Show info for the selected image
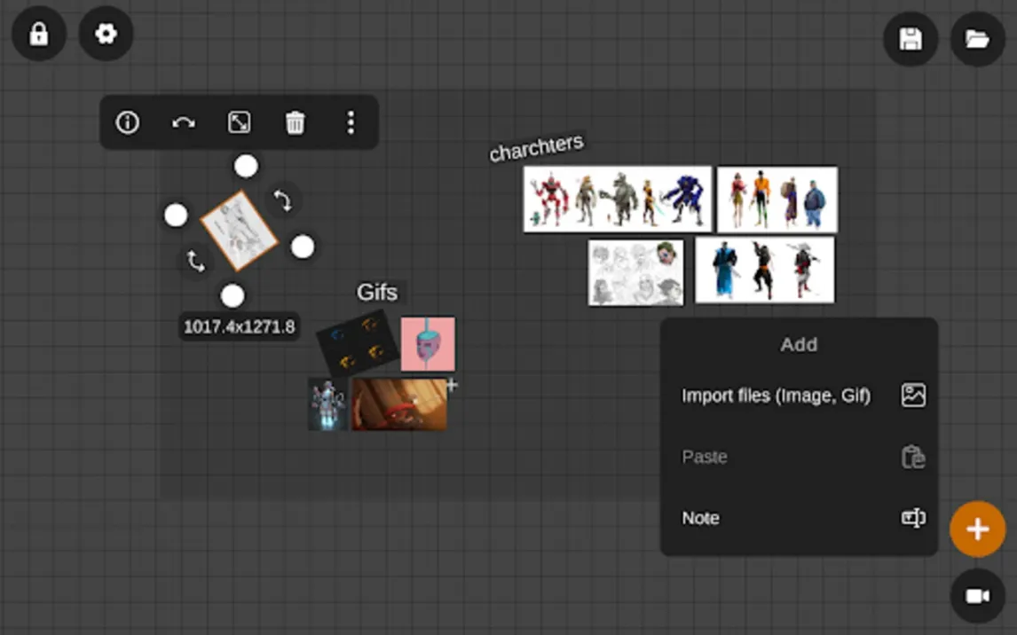The height and width of the screenshot is (635, 1017). coord(128,122)
